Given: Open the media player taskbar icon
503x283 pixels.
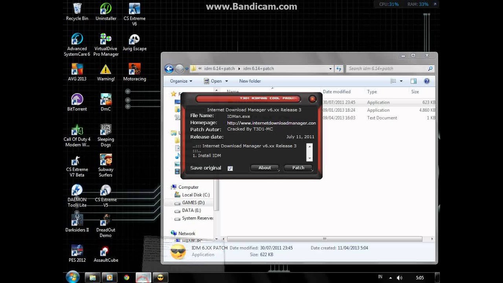Looking at the screenshot, I should 109,277.
